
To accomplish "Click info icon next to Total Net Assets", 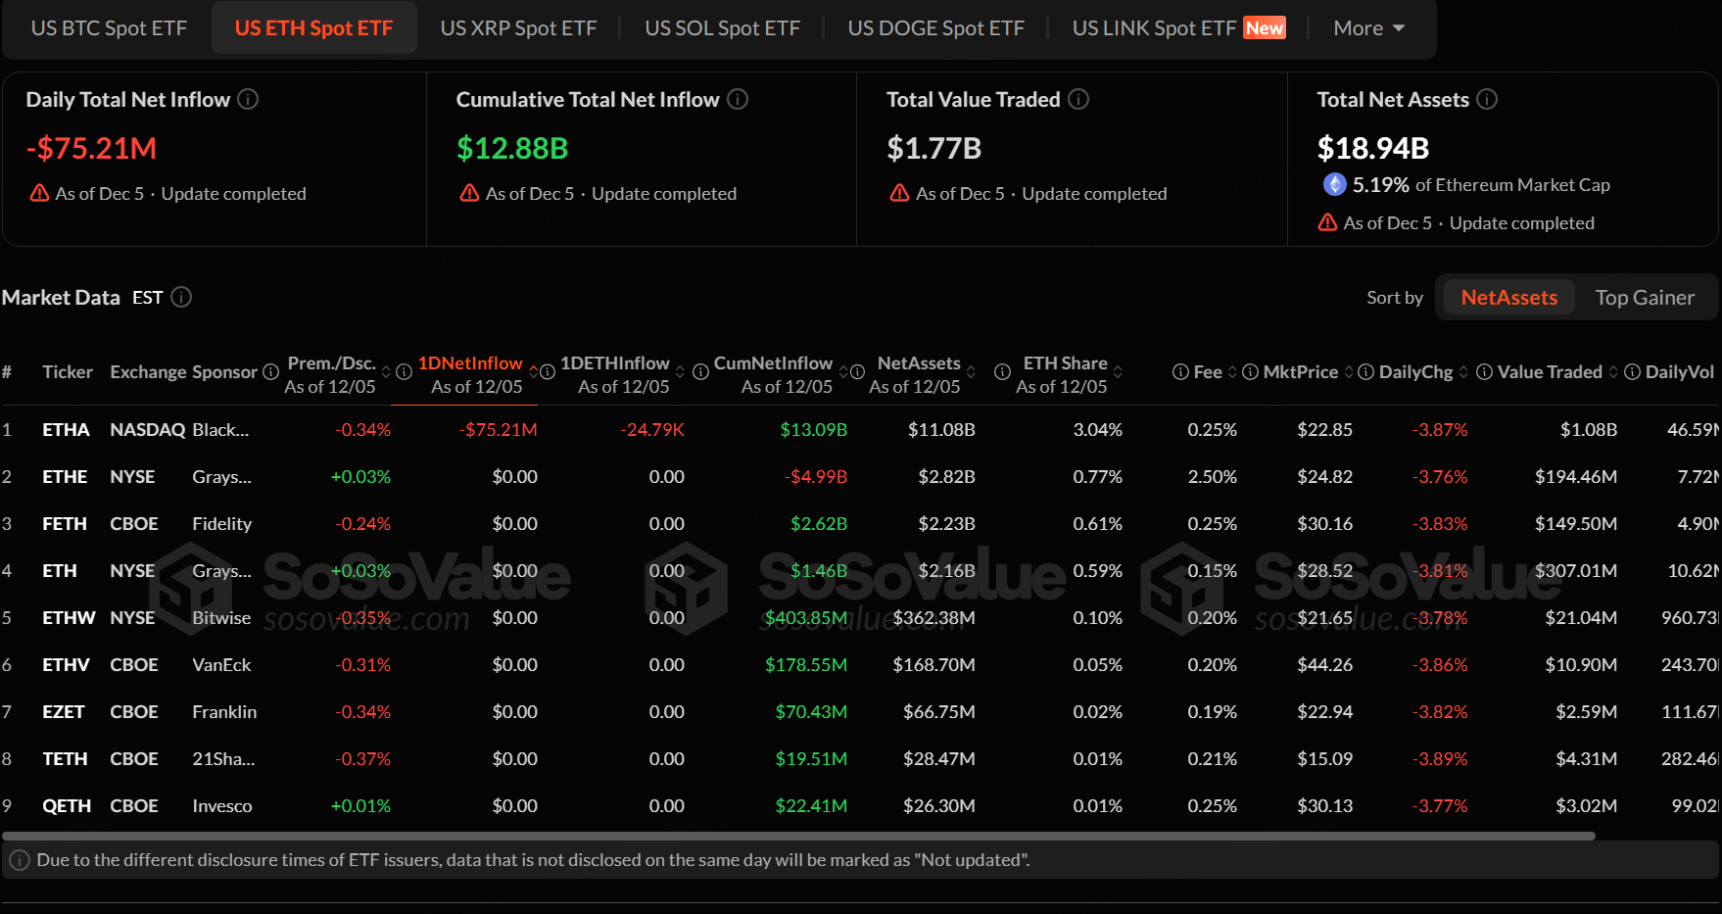I will coord(1487,99).
